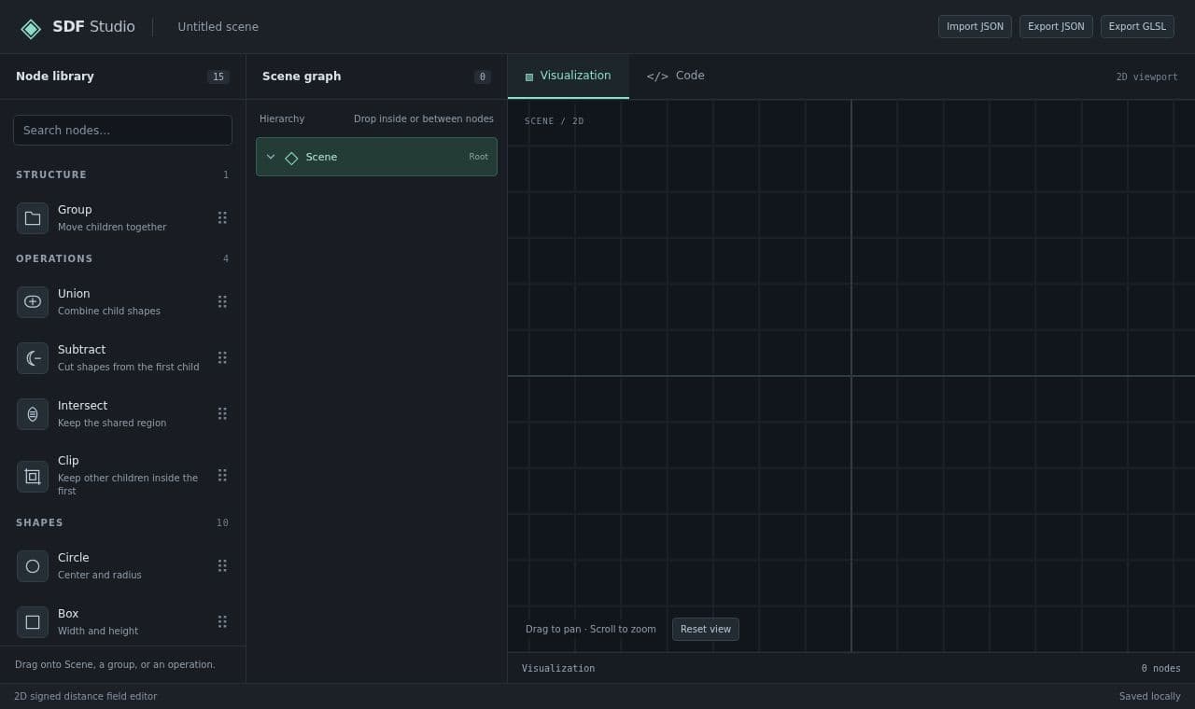The width and height of the screenshot is (1195, 709).
Task: Click the Import JSON button
Action: 975,27
